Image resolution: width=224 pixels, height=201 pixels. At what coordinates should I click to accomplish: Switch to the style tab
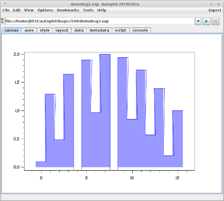(x=45, y=30)
